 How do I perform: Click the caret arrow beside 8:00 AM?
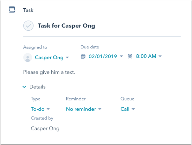tap(160, 56)
